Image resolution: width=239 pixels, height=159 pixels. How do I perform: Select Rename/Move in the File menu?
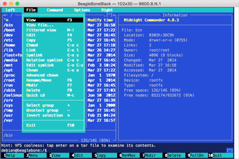pos(53,80)
